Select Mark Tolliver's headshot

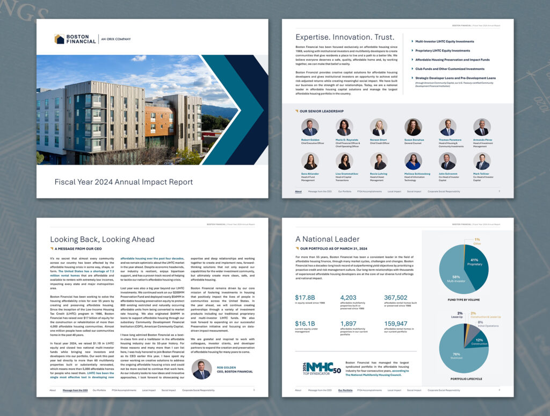pyautogui.click(x=482, y=161)
